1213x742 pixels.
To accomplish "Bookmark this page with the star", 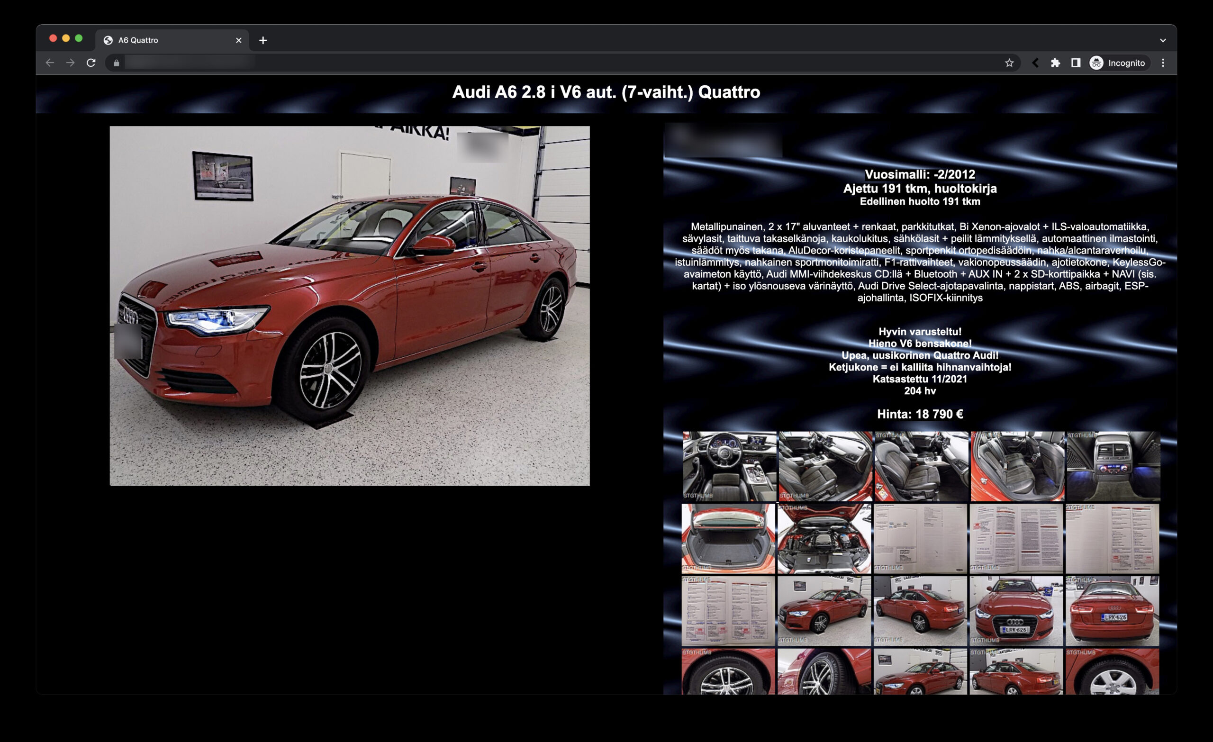I will [1009, 63].
